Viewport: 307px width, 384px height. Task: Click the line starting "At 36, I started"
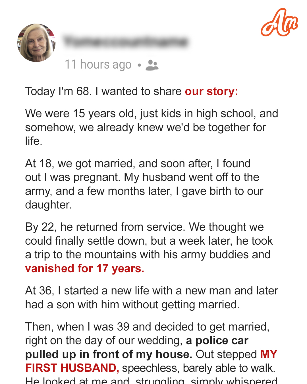click(x=152, y=291)
